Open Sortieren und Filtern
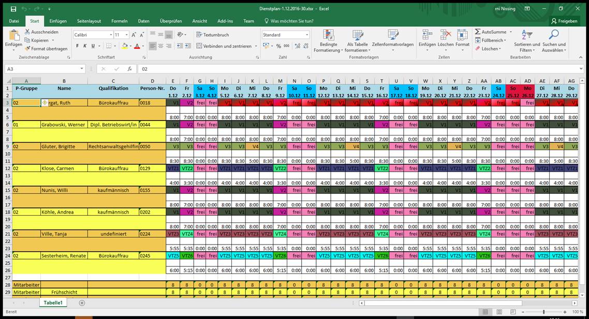The width and height of the screenshot is (589, 319). (x=527, y=41)
